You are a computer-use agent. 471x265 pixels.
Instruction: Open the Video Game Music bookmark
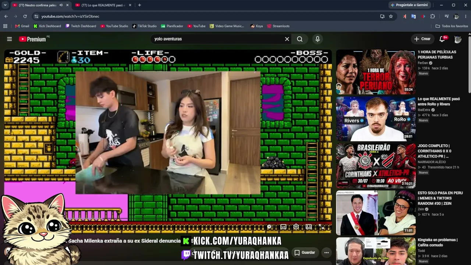pos(227,26)
